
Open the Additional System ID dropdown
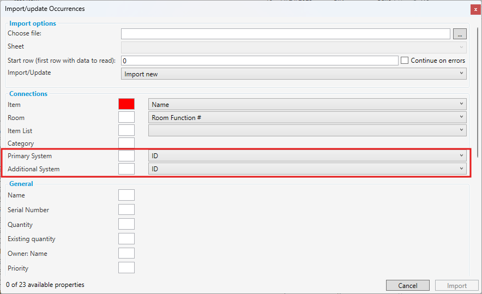coord(307,169)
